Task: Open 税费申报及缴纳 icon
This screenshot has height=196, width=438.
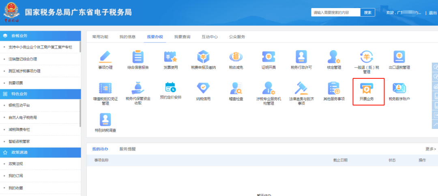Action: pos(203,57)
